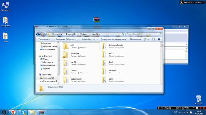Select the AdvancedInstallers folder icon
The width and height of the screenshot is (206, 115).
click(x=104, y=46)
